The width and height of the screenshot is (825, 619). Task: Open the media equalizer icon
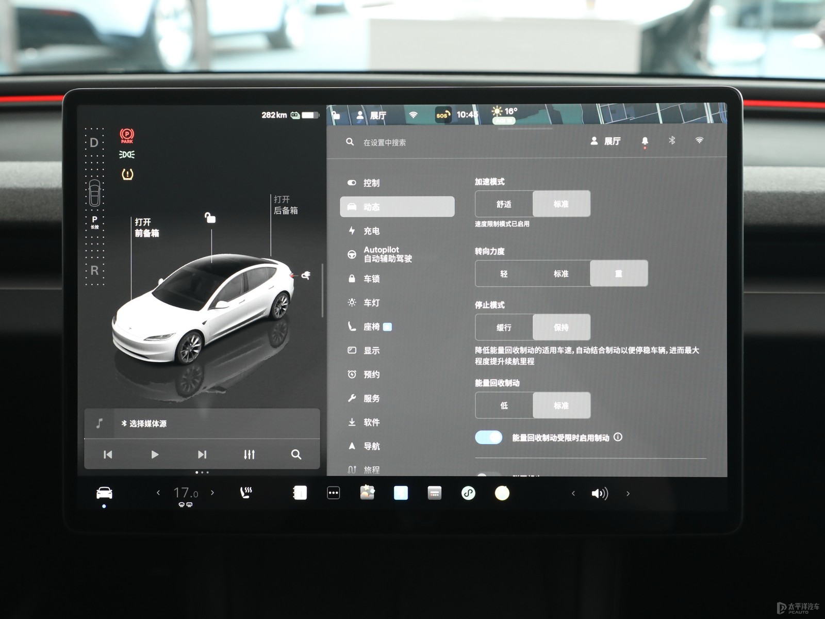[249, 454]
